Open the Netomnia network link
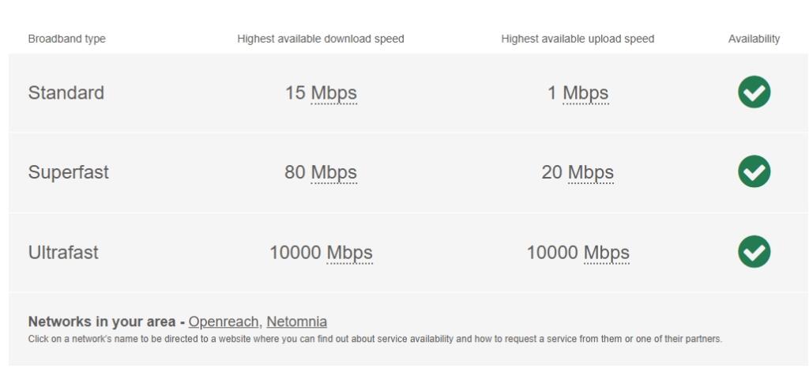Viewport: 809px width, 387px height. pos(297,321)
